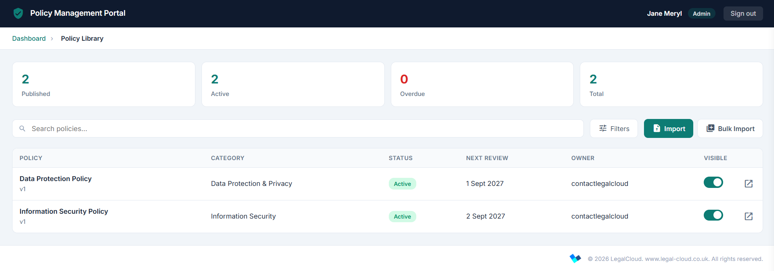
Task: Click Active badge for Information Security Policy
Action: [403, 217]
